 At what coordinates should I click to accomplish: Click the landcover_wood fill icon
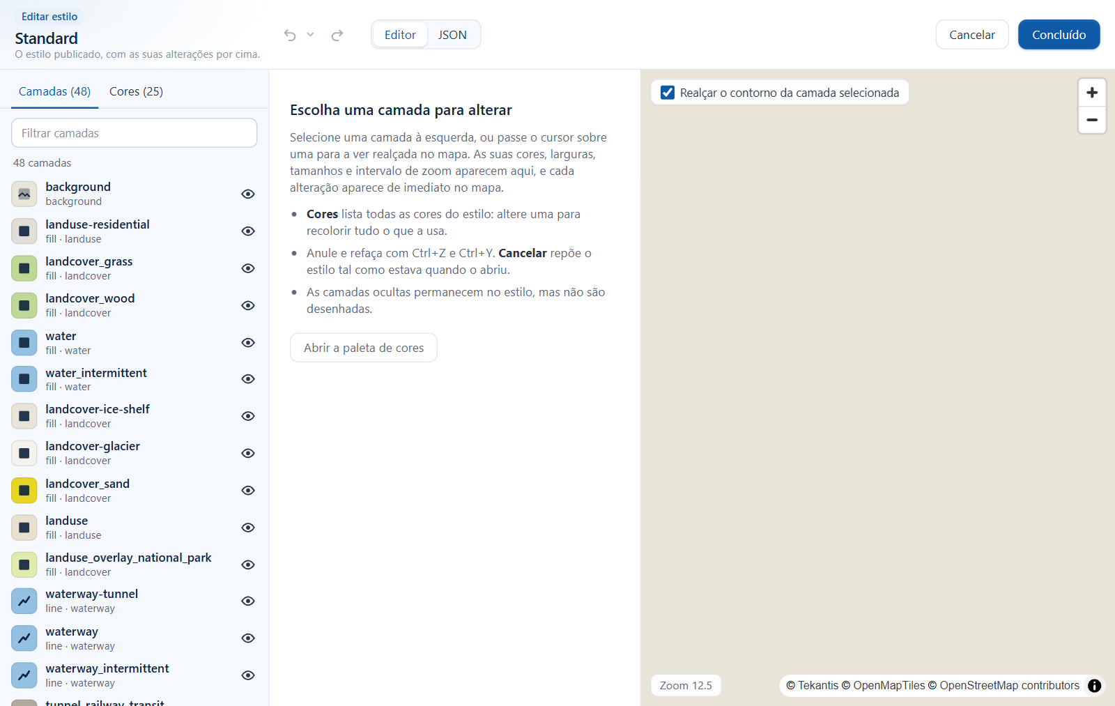pos(24,305)
